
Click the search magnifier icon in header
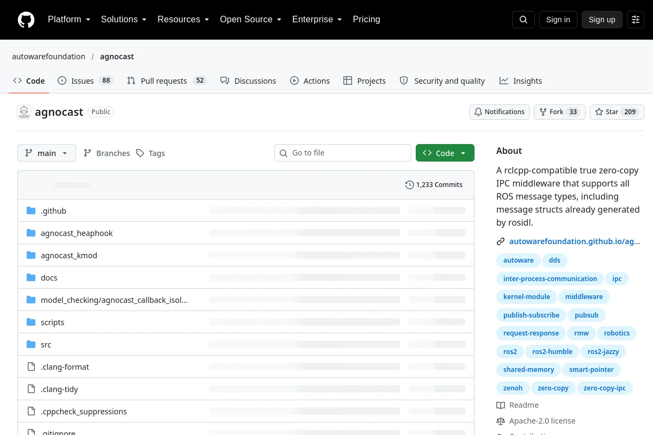[x=523, y=20]
